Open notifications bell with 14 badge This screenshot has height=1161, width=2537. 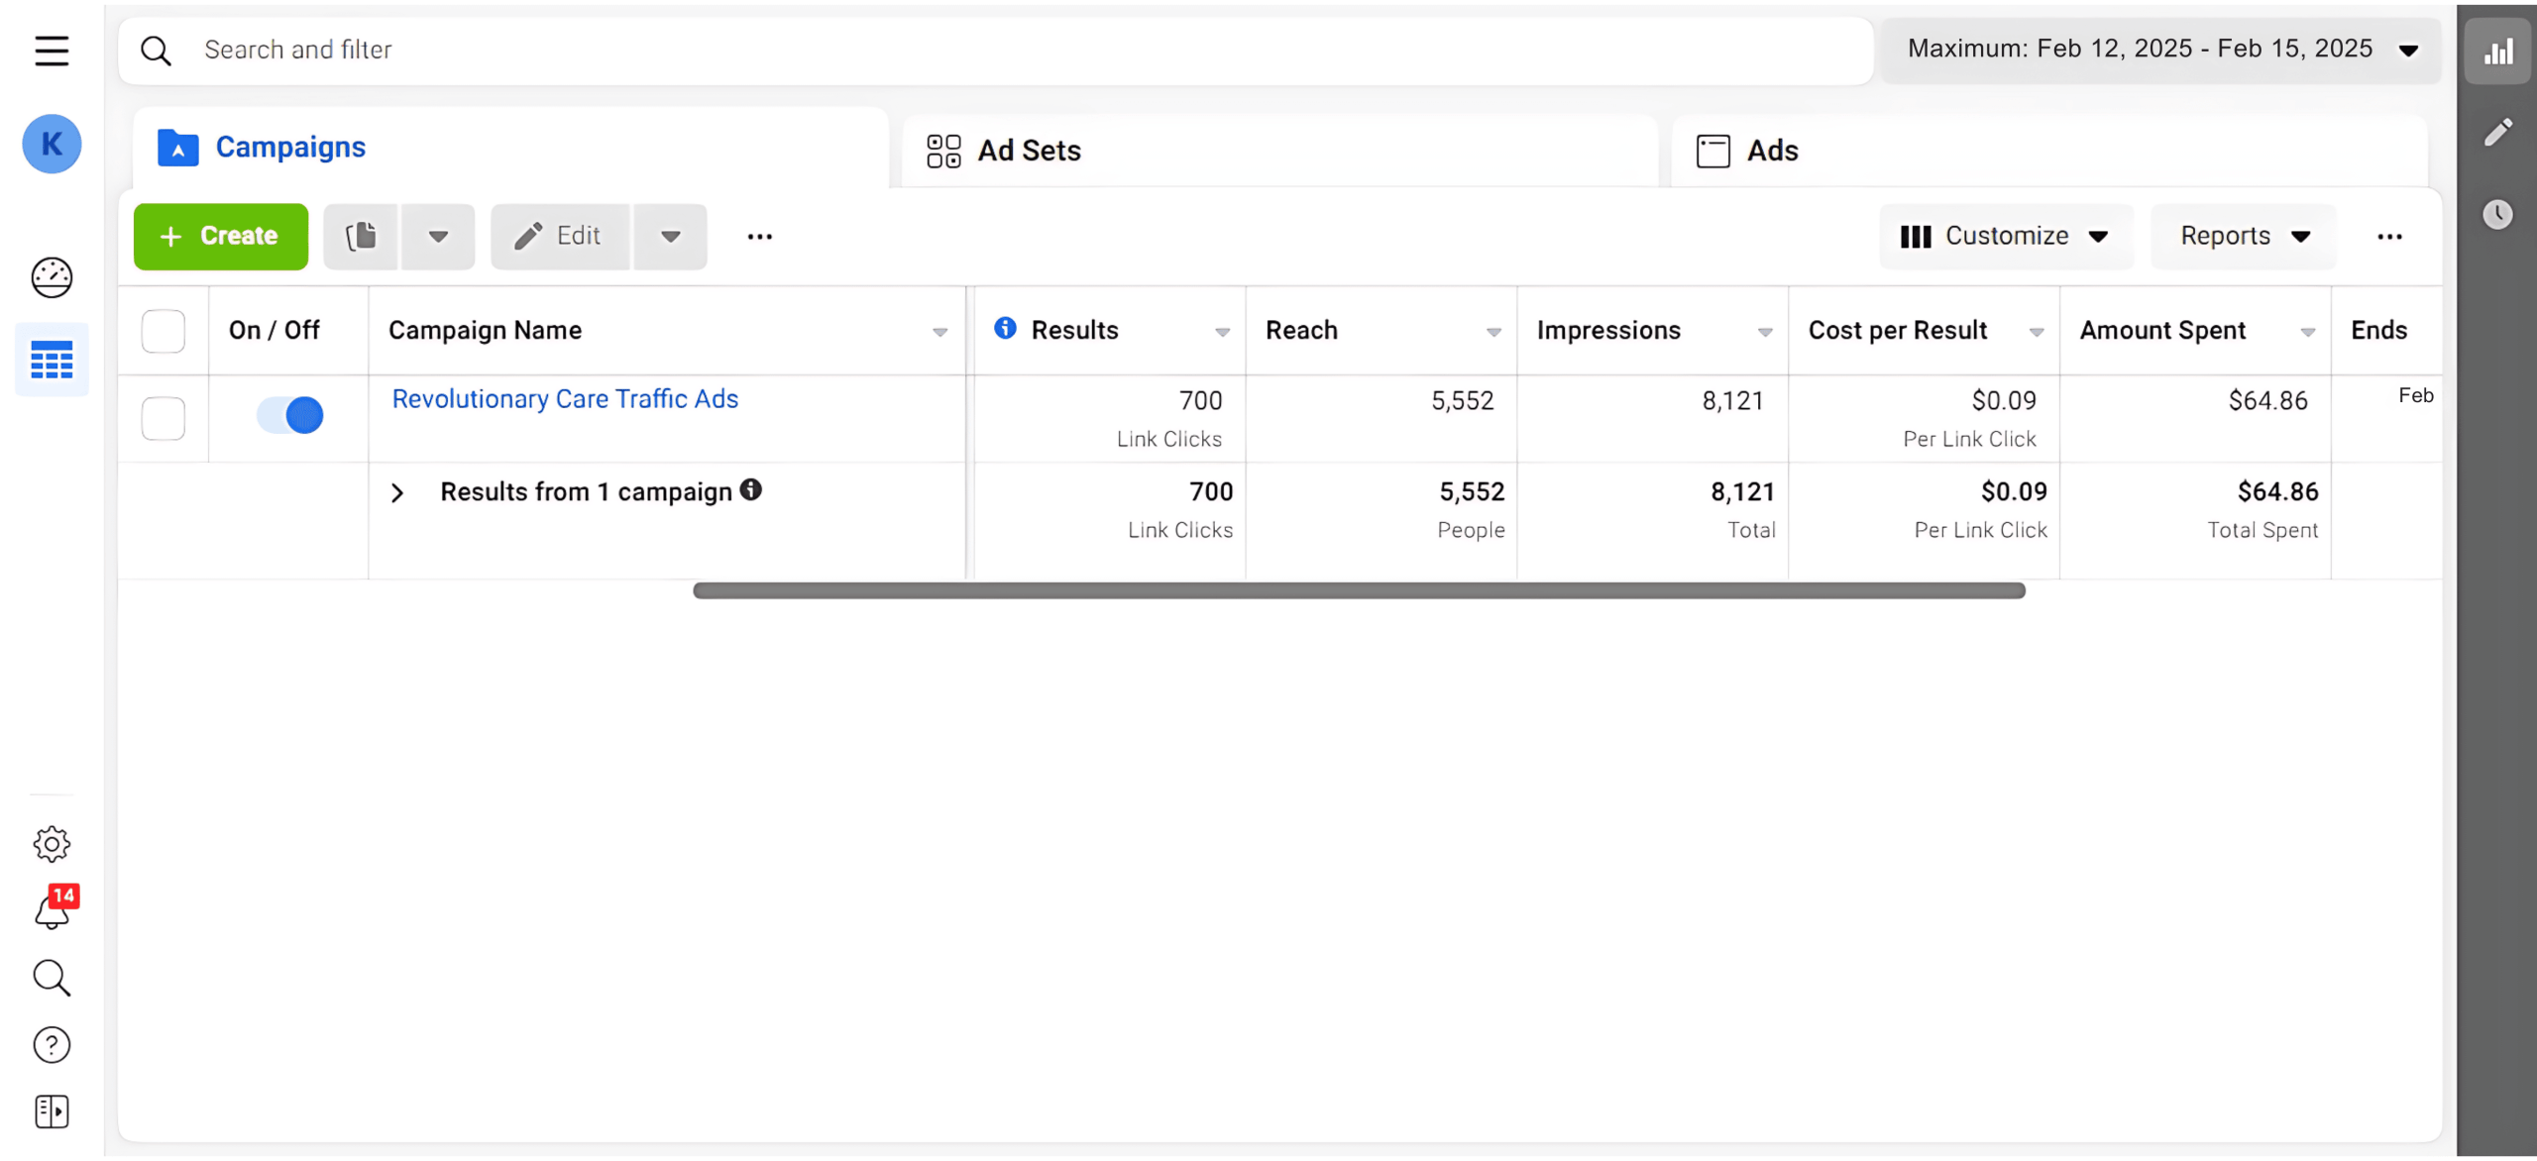52,910
